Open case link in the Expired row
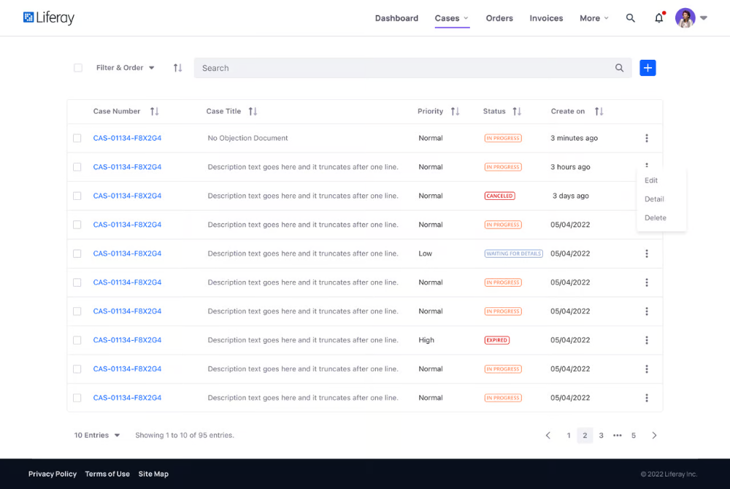Screen dimensions: 730x489 pos(127,340)
